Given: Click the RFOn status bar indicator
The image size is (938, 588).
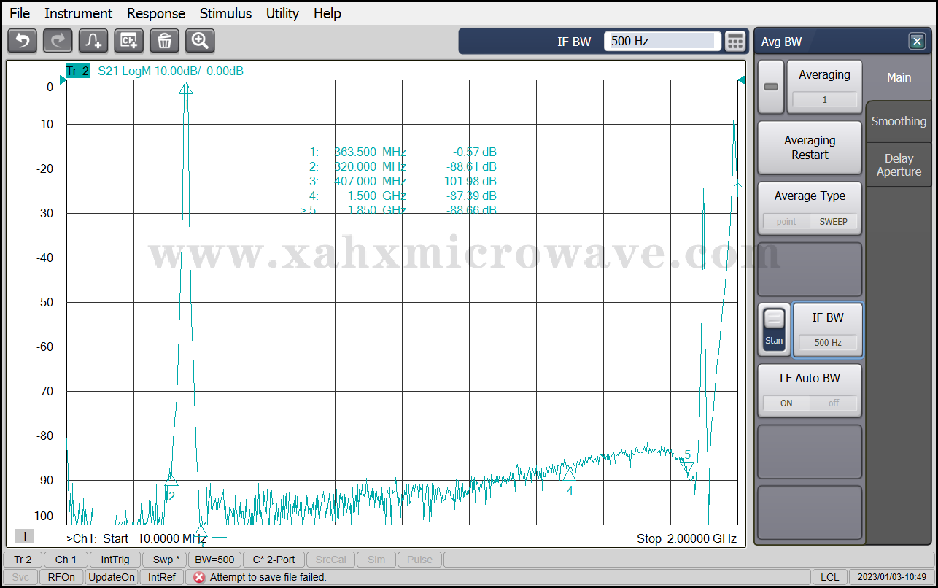Looking at the screenshot, I should 61,577.
